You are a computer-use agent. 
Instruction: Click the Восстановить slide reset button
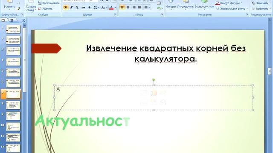[x=49, y=3]
